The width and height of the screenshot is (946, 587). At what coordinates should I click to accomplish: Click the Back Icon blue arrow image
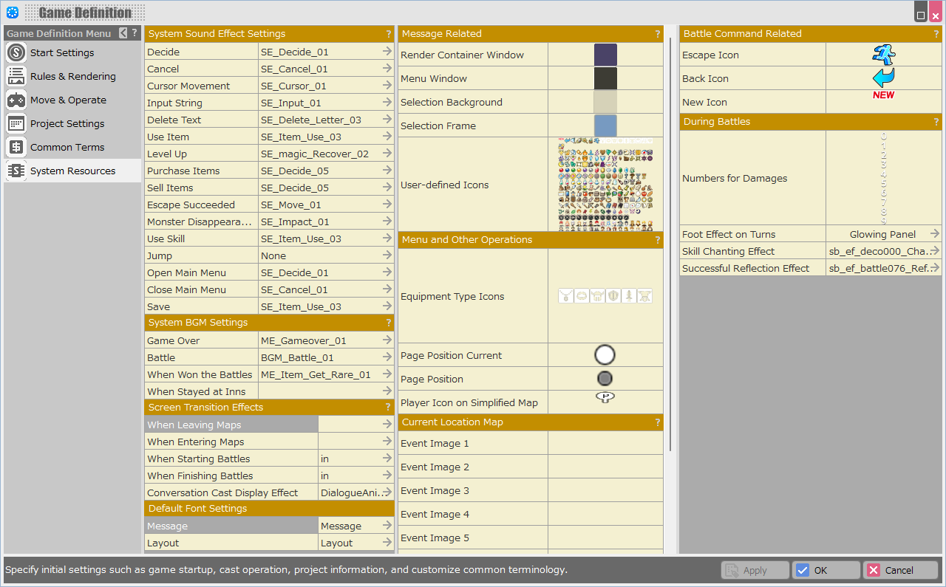883,78
